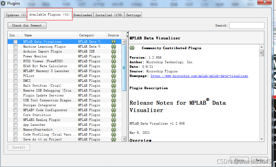Sort by the Ins... column header

pos(15,35)
